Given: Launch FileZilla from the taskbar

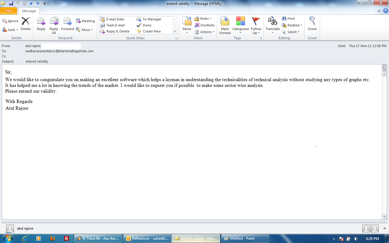Looking at the screenshot, I should (67, 238).
